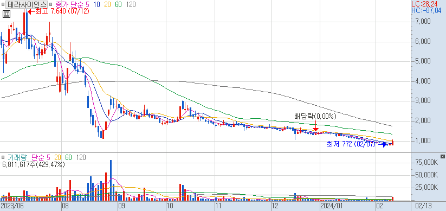
Task: Click the 7,000 price axis label
Action: (423, 22)
